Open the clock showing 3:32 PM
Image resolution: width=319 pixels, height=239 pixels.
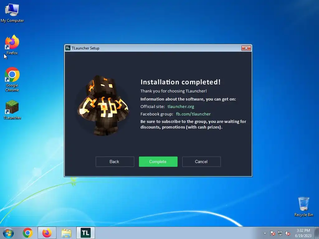[303, 233]
